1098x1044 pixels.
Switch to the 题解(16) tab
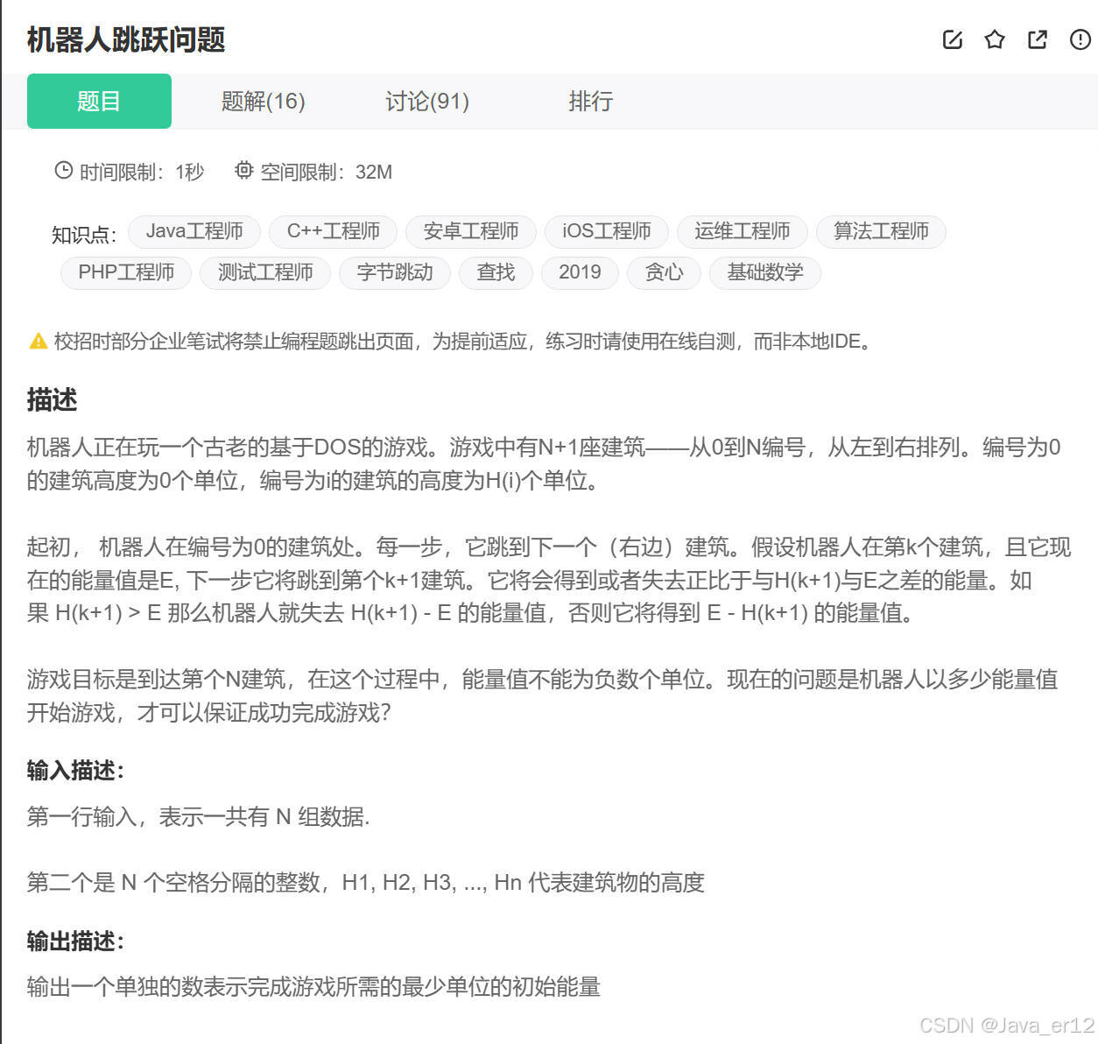click(262, 101)
